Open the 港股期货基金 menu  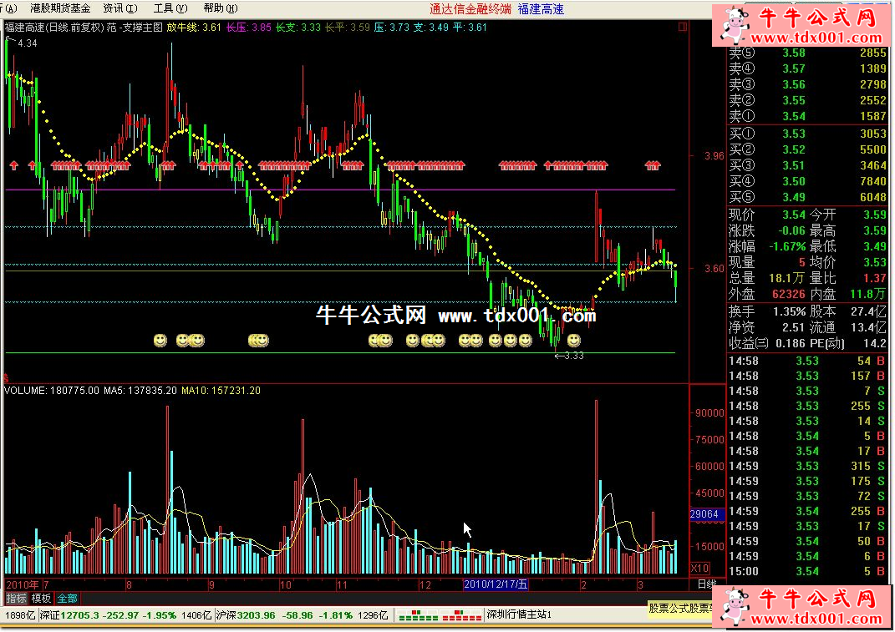pyautogui.click(x=60, y=8)
